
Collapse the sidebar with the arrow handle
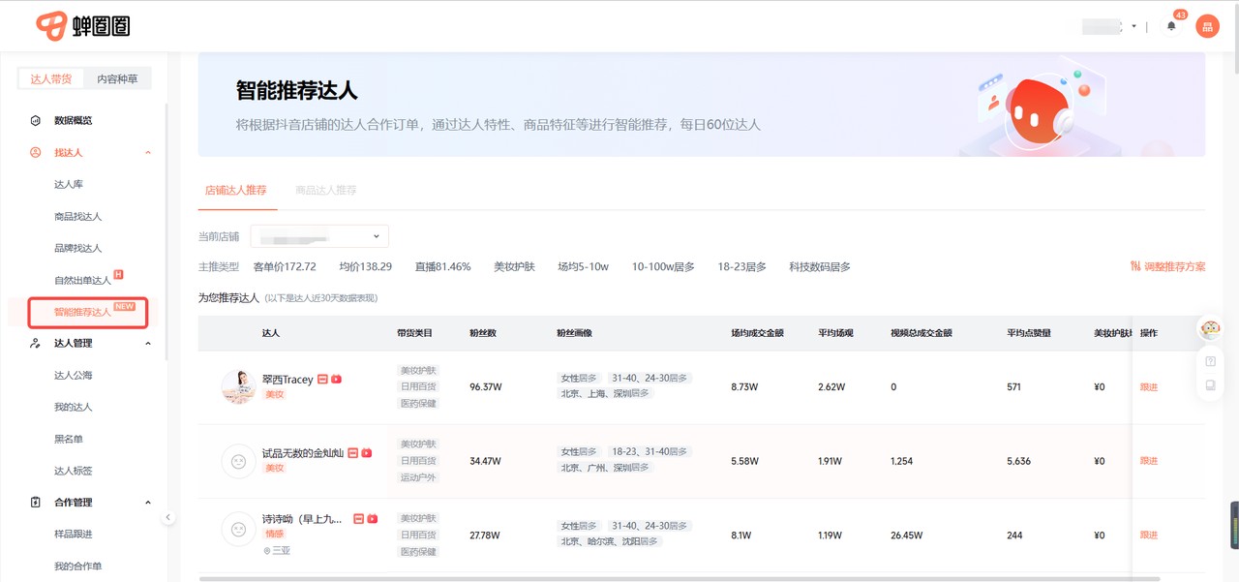point(168,517)
